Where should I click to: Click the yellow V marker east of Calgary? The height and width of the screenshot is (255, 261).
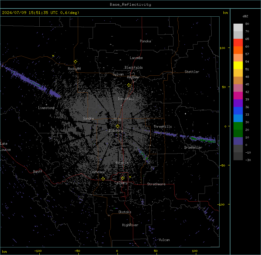(x=130, y=177)
